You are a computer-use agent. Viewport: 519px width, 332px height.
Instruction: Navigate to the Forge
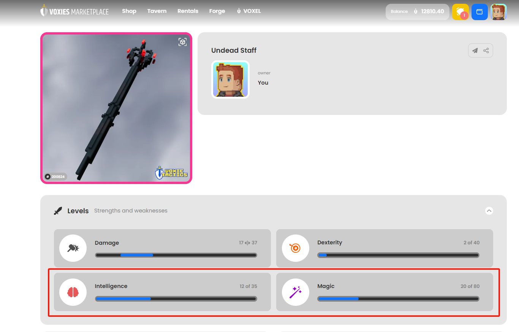coord(217,11)
